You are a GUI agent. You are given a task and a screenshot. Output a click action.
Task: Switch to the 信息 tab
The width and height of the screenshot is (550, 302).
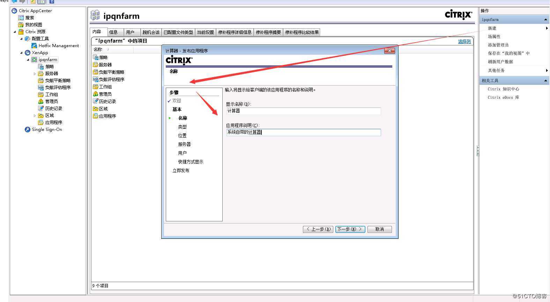tap(115, 32)
